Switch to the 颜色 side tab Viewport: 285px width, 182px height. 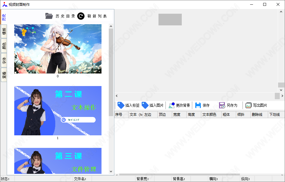coord(4,46)
